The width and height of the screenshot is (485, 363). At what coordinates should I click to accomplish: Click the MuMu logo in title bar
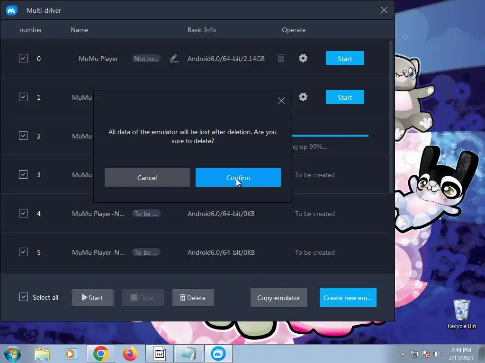pos(12,10)
